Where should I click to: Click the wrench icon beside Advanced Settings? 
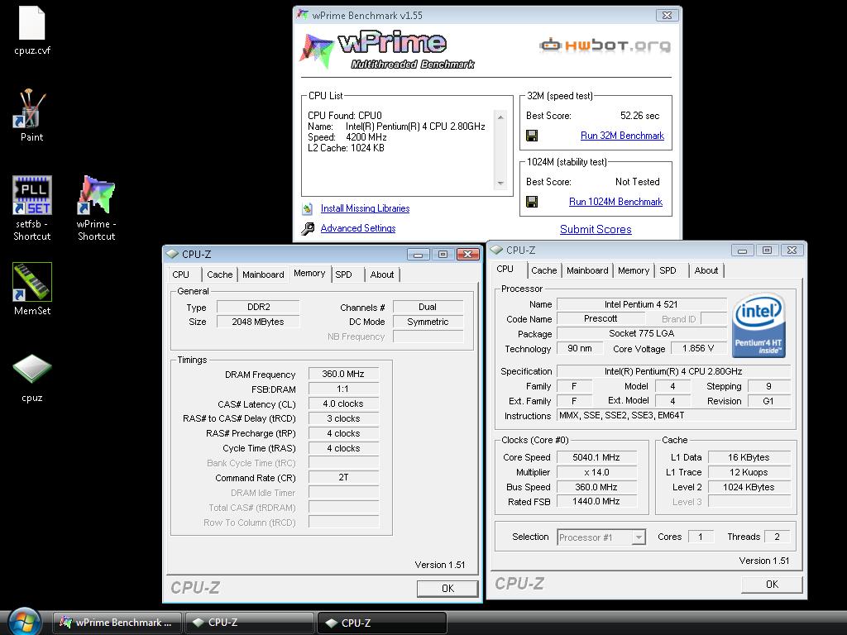[308, 228]
